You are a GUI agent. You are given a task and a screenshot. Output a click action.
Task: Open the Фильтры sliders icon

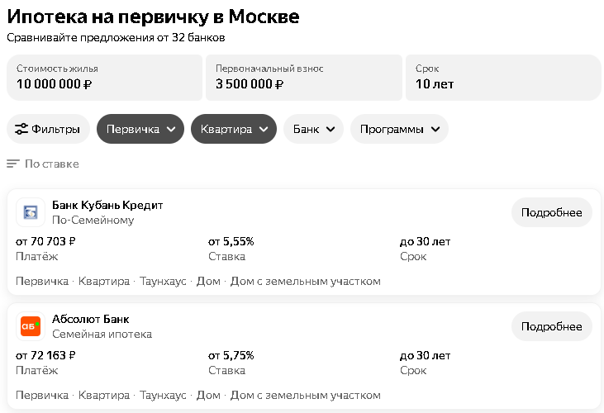[x=21, y=129]
